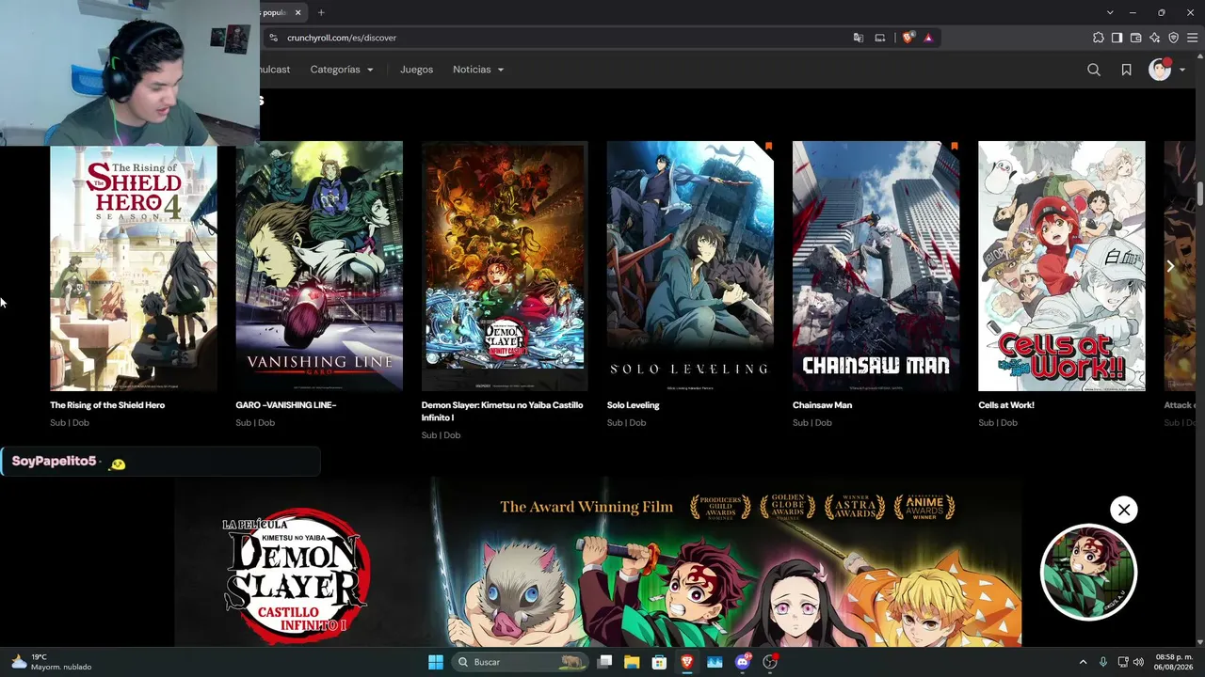1205x677 pixels.
Task: Click the 'The Rising of the Shield Hero' title link
Action: tap(107, 405)
